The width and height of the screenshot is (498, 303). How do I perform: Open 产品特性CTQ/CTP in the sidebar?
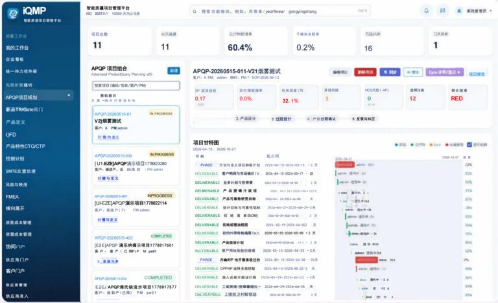25,146
